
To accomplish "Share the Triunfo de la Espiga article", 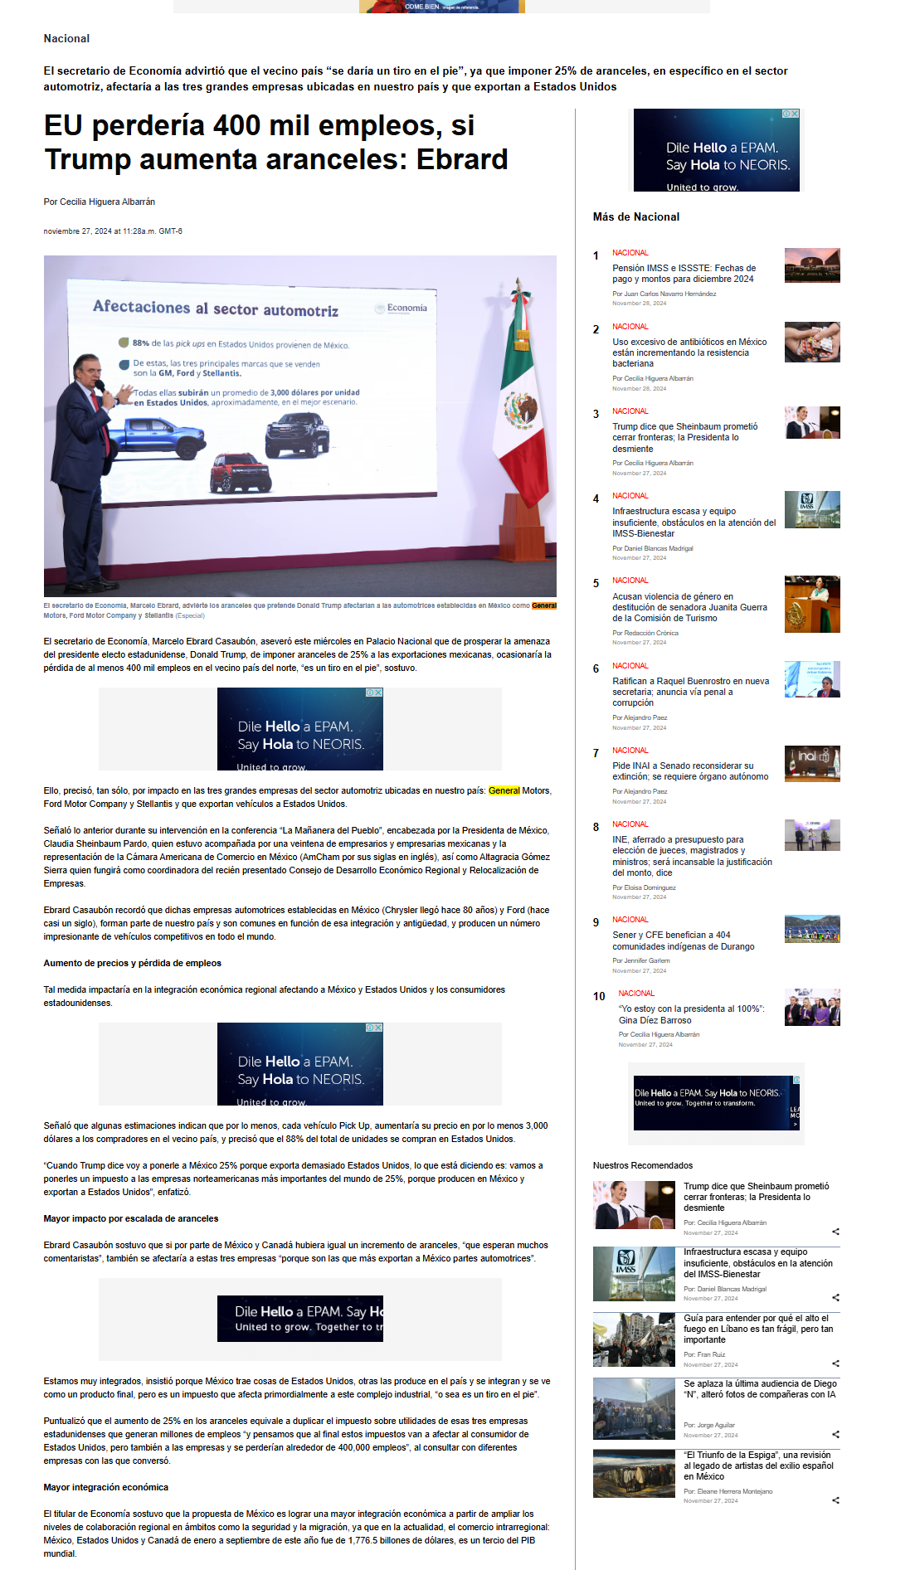I will pos(835,1500).
